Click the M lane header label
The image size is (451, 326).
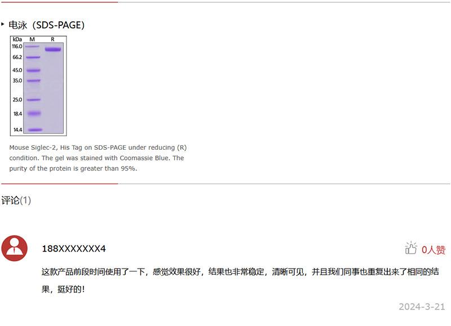(32, 39)
